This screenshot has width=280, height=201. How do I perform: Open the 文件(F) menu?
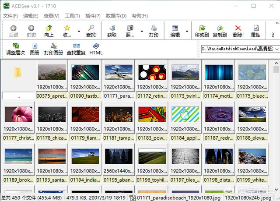click(10, 16)
